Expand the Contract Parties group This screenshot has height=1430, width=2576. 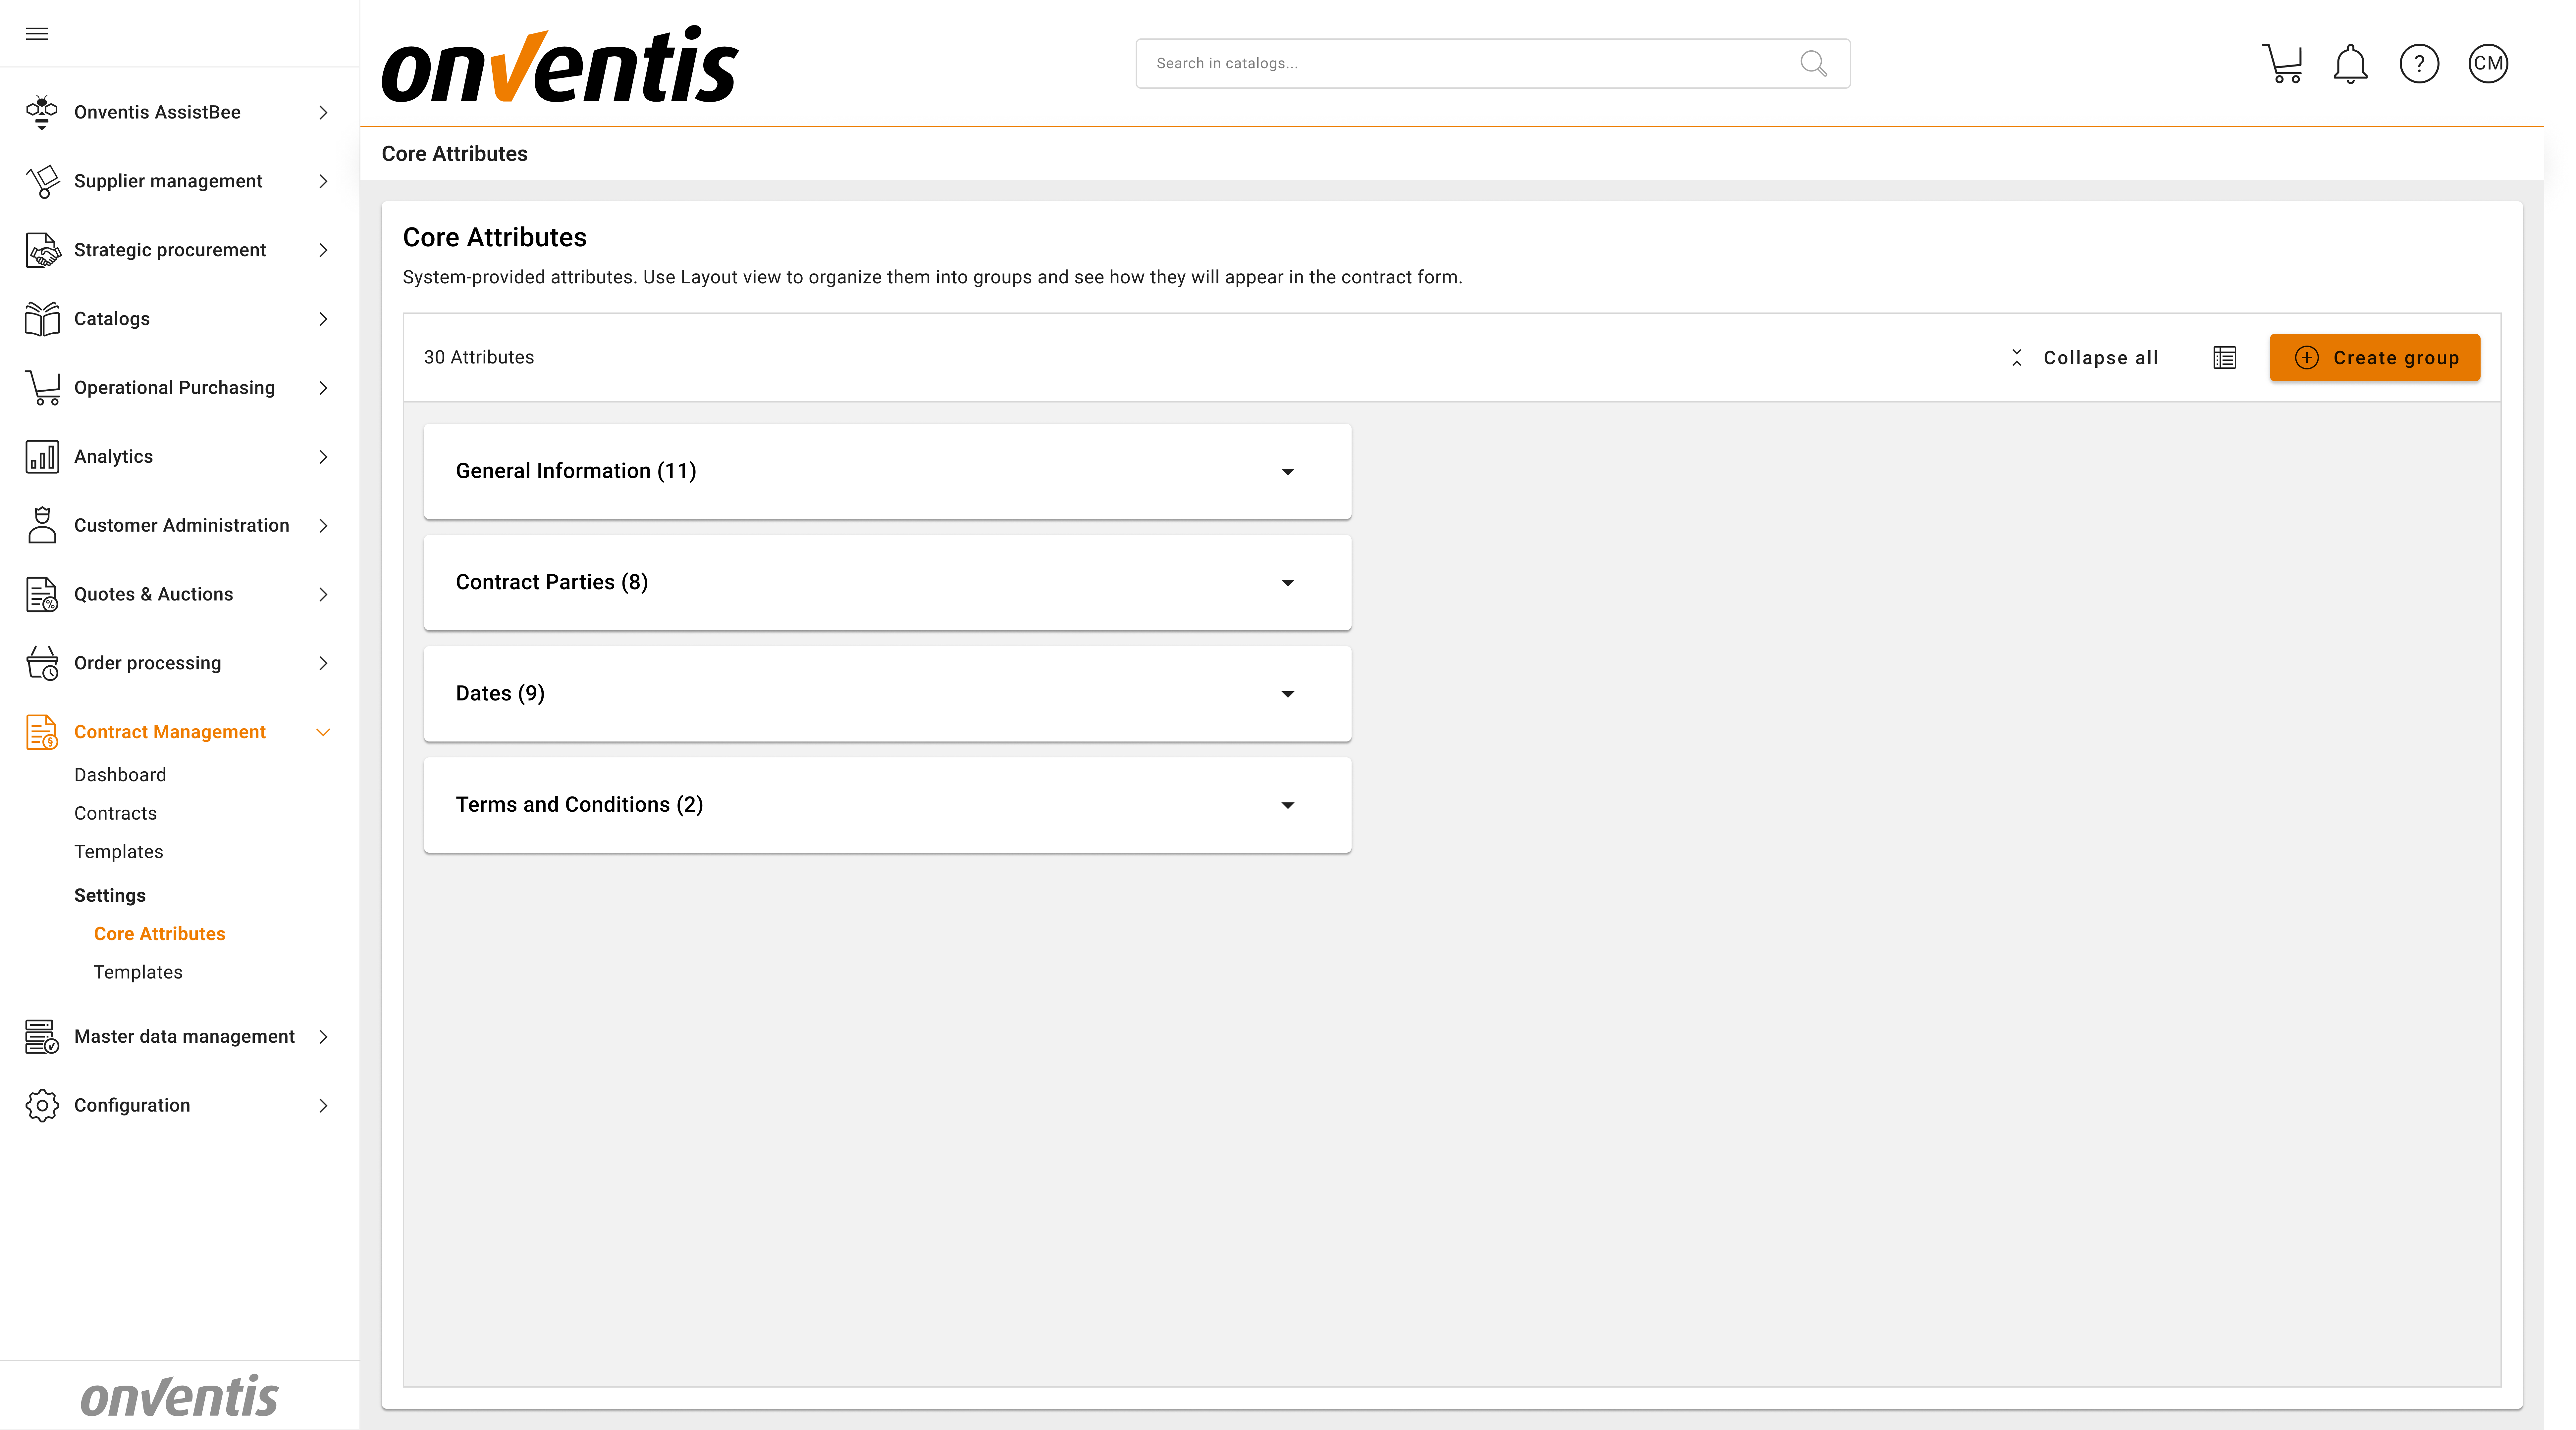coord(1288,583)
